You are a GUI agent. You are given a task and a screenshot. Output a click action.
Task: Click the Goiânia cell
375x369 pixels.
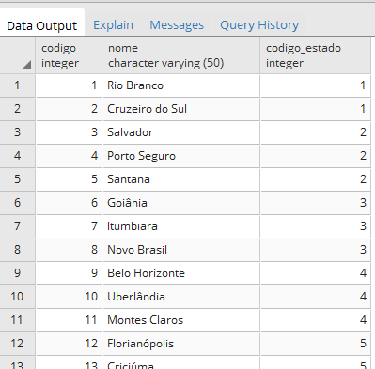181,203
